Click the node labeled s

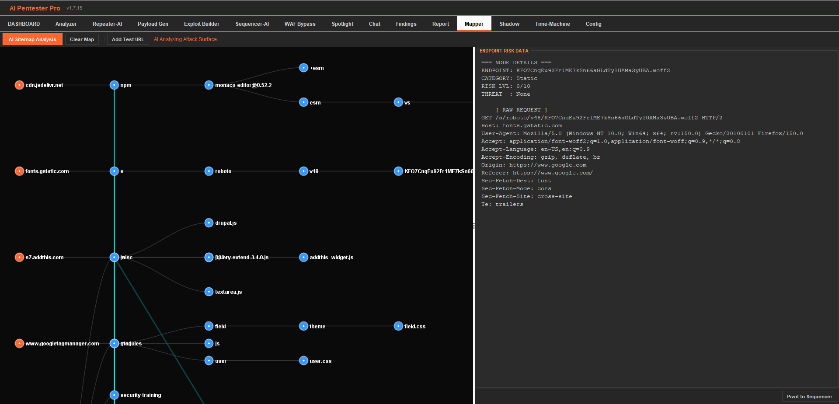click(114, 171)
